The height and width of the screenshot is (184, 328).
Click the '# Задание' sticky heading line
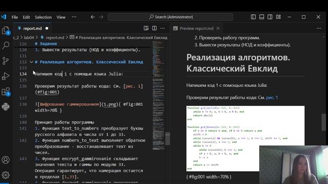[46, 43]
